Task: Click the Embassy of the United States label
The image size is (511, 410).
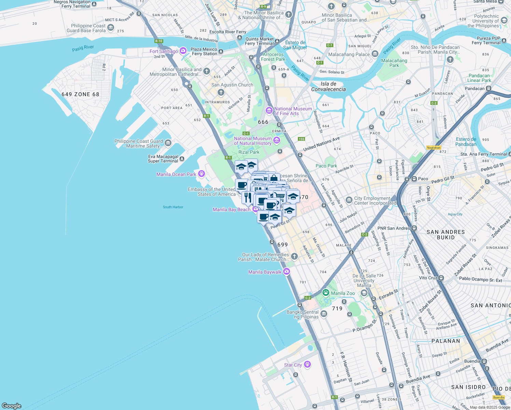Action: coord(212,192)
